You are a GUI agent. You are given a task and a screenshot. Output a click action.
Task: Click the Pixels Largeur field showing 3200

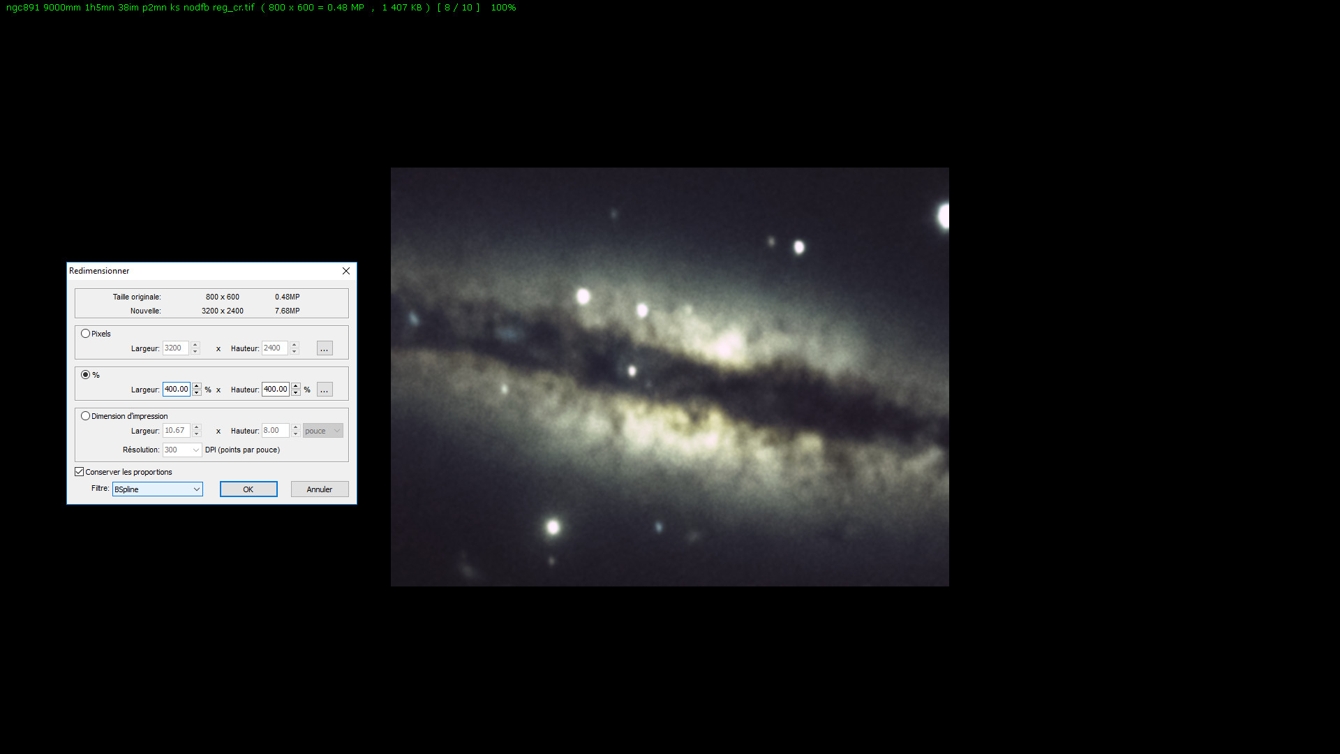(x=175, y=348)
